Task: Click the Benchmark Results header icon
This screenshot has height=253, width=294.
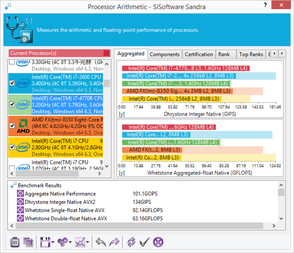Action: click(x=13, y=185)
